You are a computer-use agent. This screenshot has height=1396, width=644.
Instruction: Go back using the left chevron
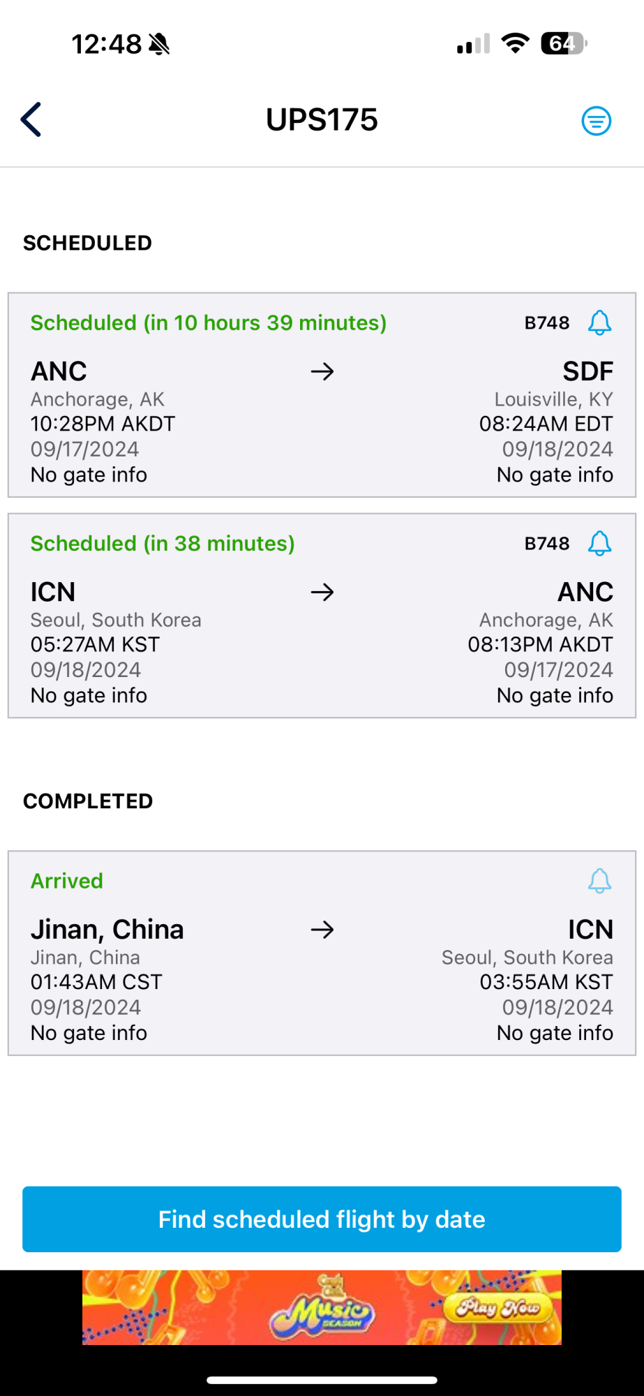tap(31, 119)
